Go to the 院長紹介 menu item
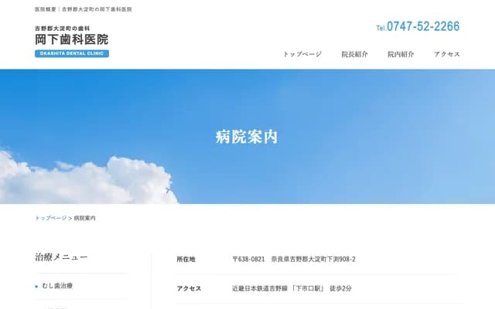The width and height of the screenshot is (495, 309). (x=354, y=54)
